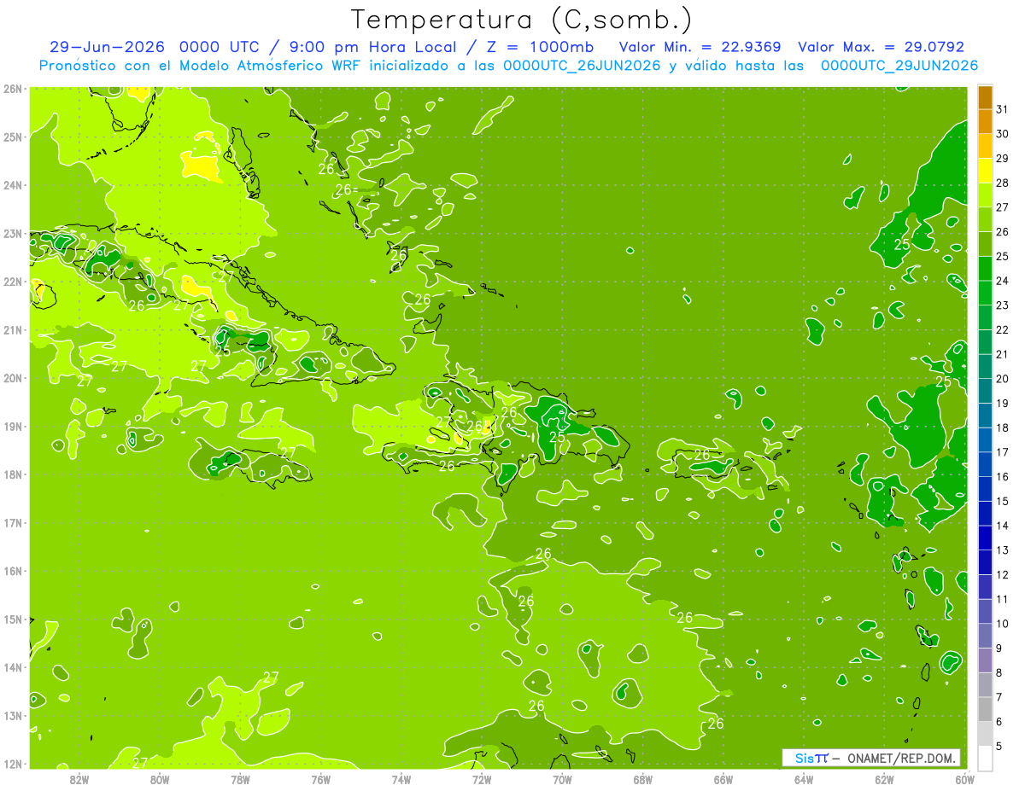Viewport: 1025px width, 791px height.
Task: Click latitude label 16N
Action: (x=12, y=571)
